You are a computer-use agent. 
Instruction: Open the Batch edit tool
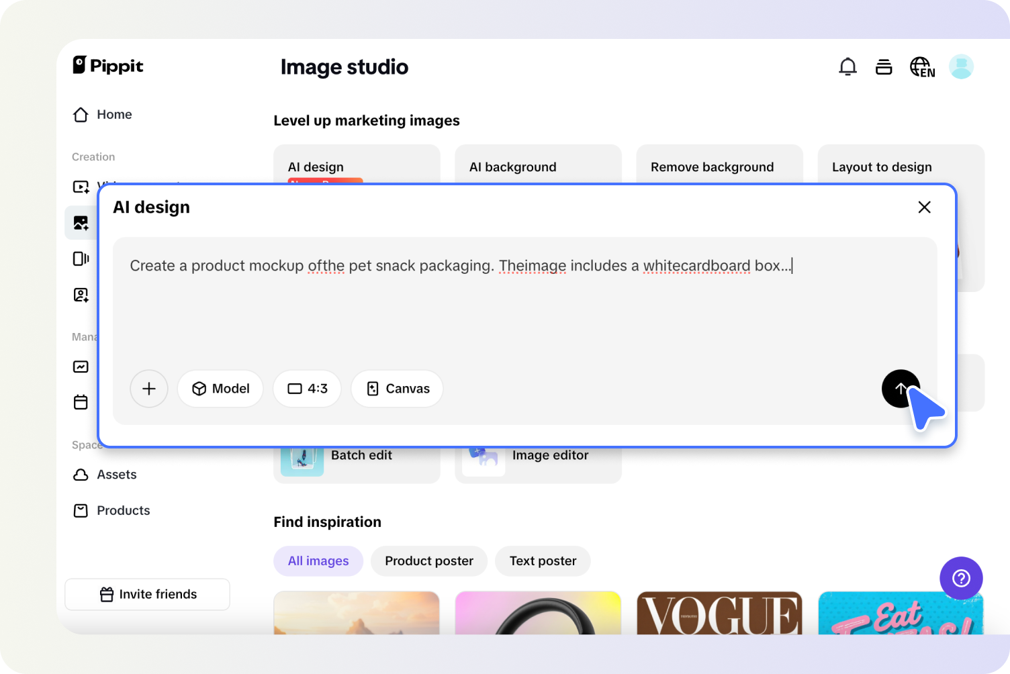(x=357, y=465)
